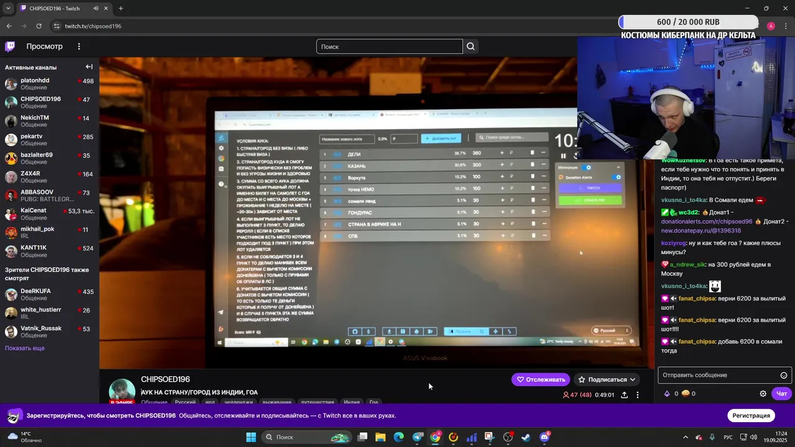
Task: Open the Windows Start menu
Action: tap(251, 437)
